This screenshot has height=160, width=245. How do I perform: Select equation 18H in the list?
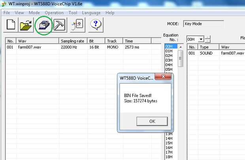click(x=171, y=157)
